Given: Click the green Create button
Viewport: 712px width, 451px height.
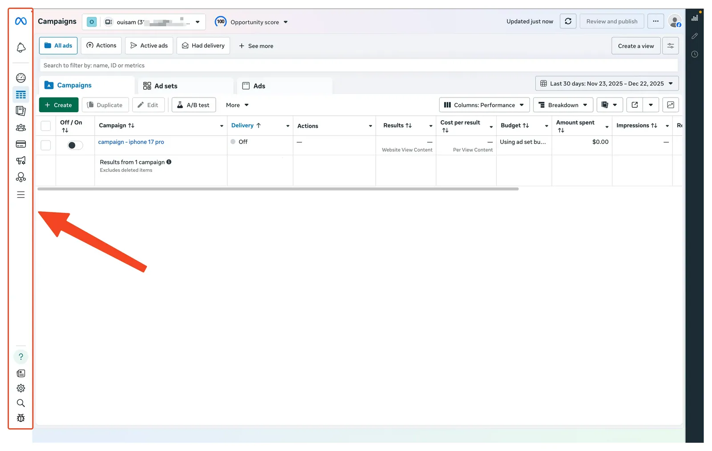Looking at the screenshot, I should [x=58, y=105].
